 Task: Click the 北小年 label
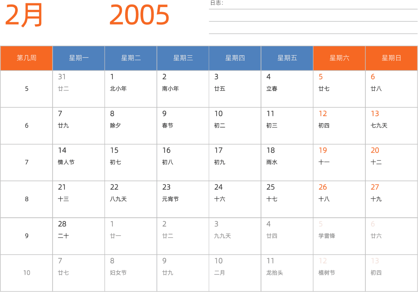coord(118,89)
